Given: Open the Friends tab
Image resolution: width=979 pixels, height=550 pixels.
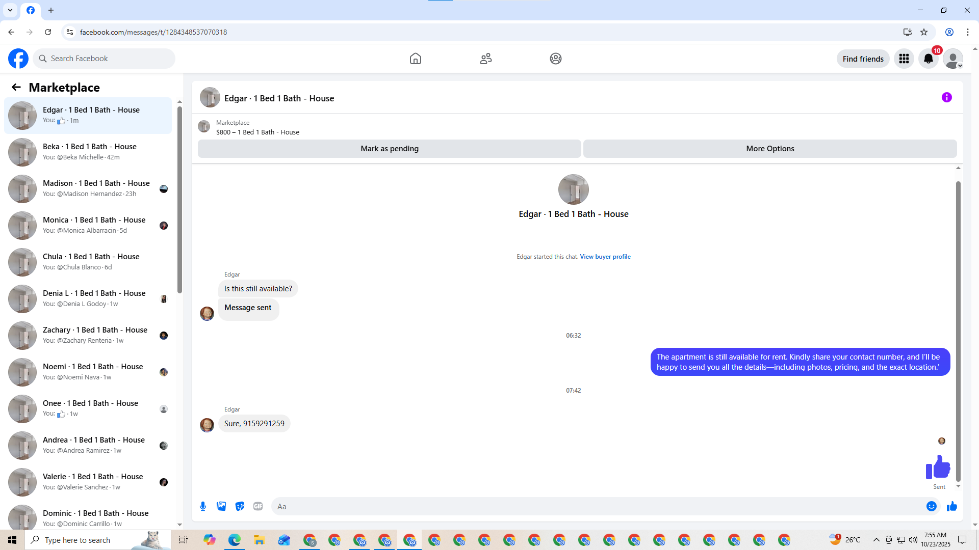Looking at the screenshot, I should coord(485,59).
